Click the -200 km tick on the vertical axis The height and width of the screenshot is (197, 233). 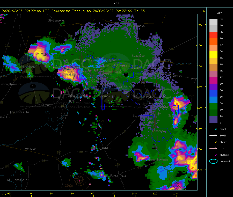click(x=199, y=149)
